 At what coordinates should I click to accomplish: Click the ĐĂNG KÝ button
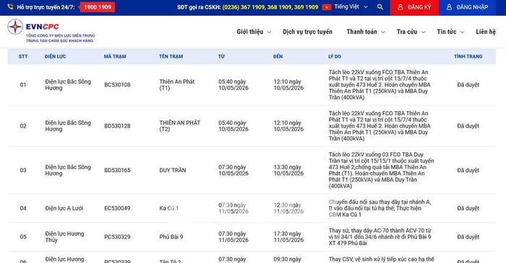(414, 7)
